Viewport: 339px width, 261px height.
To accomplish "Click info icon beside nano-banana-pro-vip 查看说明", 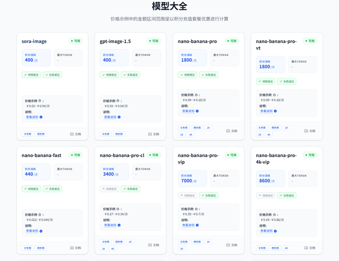I will tap(197, 225).
